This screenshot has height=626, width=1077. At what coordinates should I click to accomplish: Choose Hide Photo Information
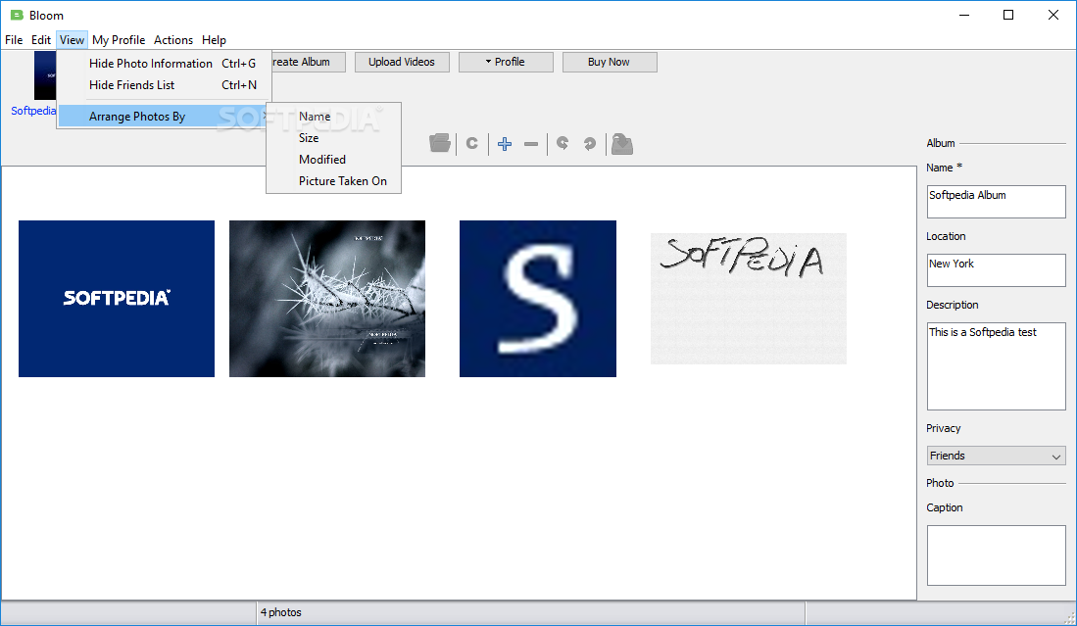165,63
